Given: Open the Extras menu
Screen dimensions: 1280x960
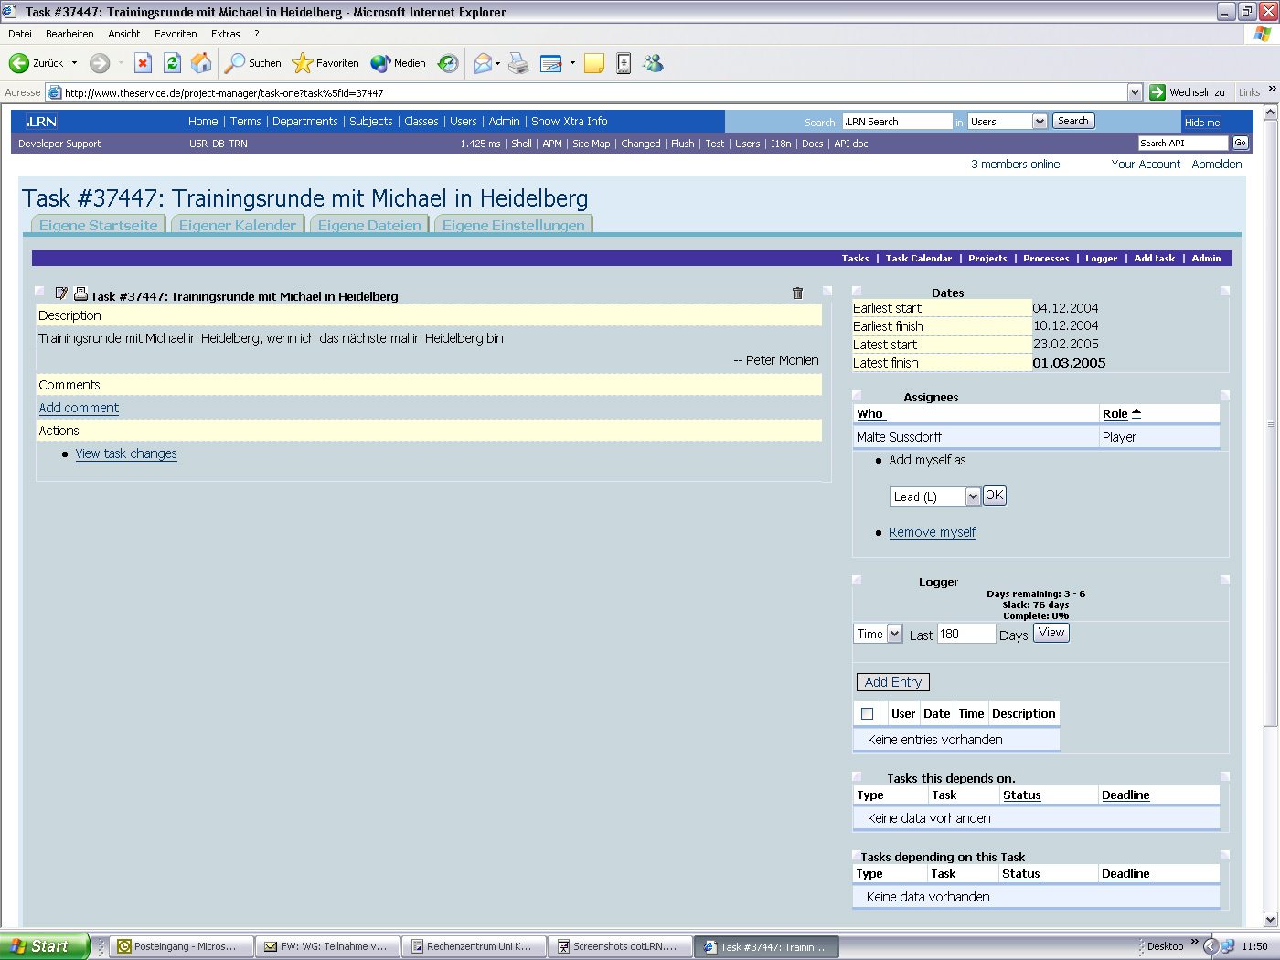Looking at the screenshot, I should pyautogui.click(x=225, y=33).
